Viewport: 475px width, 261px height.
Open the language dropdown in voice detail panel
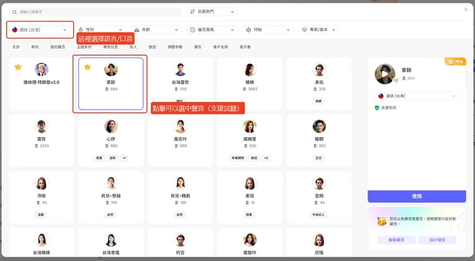pyautogui.click(x=417, y=96)
